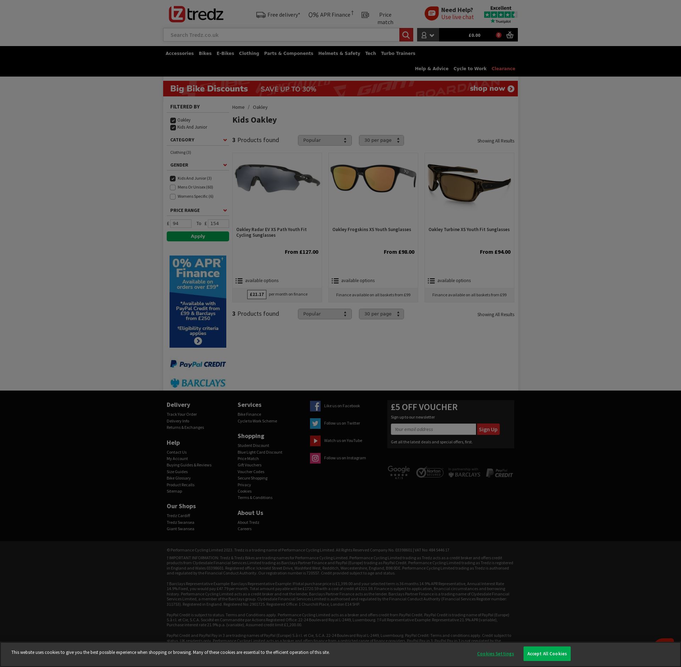
Task: Click the footer Barclays partnership badge
Action: [x=464, y=472]
